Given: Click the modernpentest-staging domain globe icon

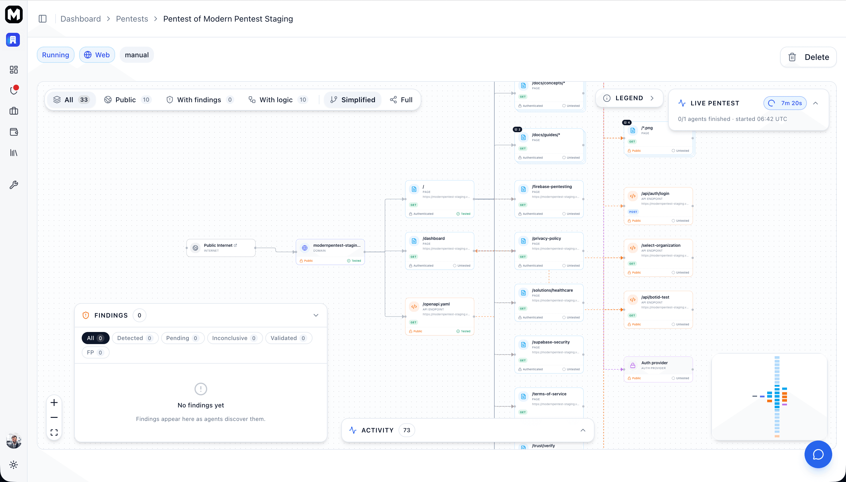Looking at the screenshot, I should tap(305, 248).
